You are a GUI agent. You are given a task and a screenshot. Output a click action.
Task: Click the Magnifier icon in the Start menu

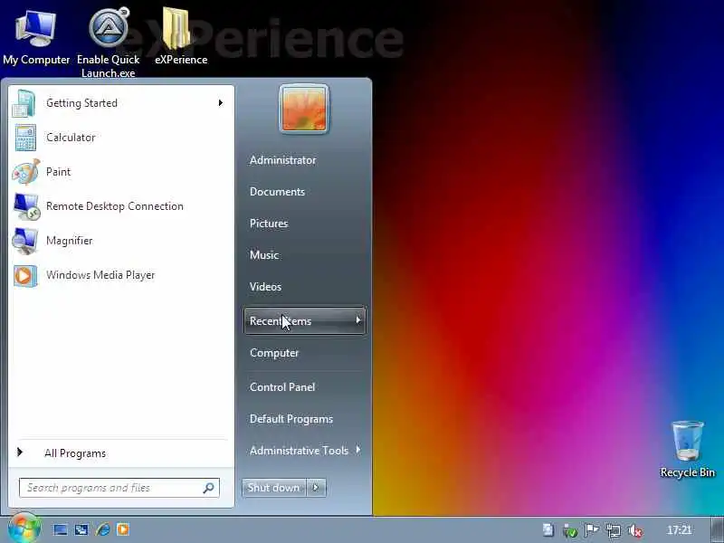25,241
